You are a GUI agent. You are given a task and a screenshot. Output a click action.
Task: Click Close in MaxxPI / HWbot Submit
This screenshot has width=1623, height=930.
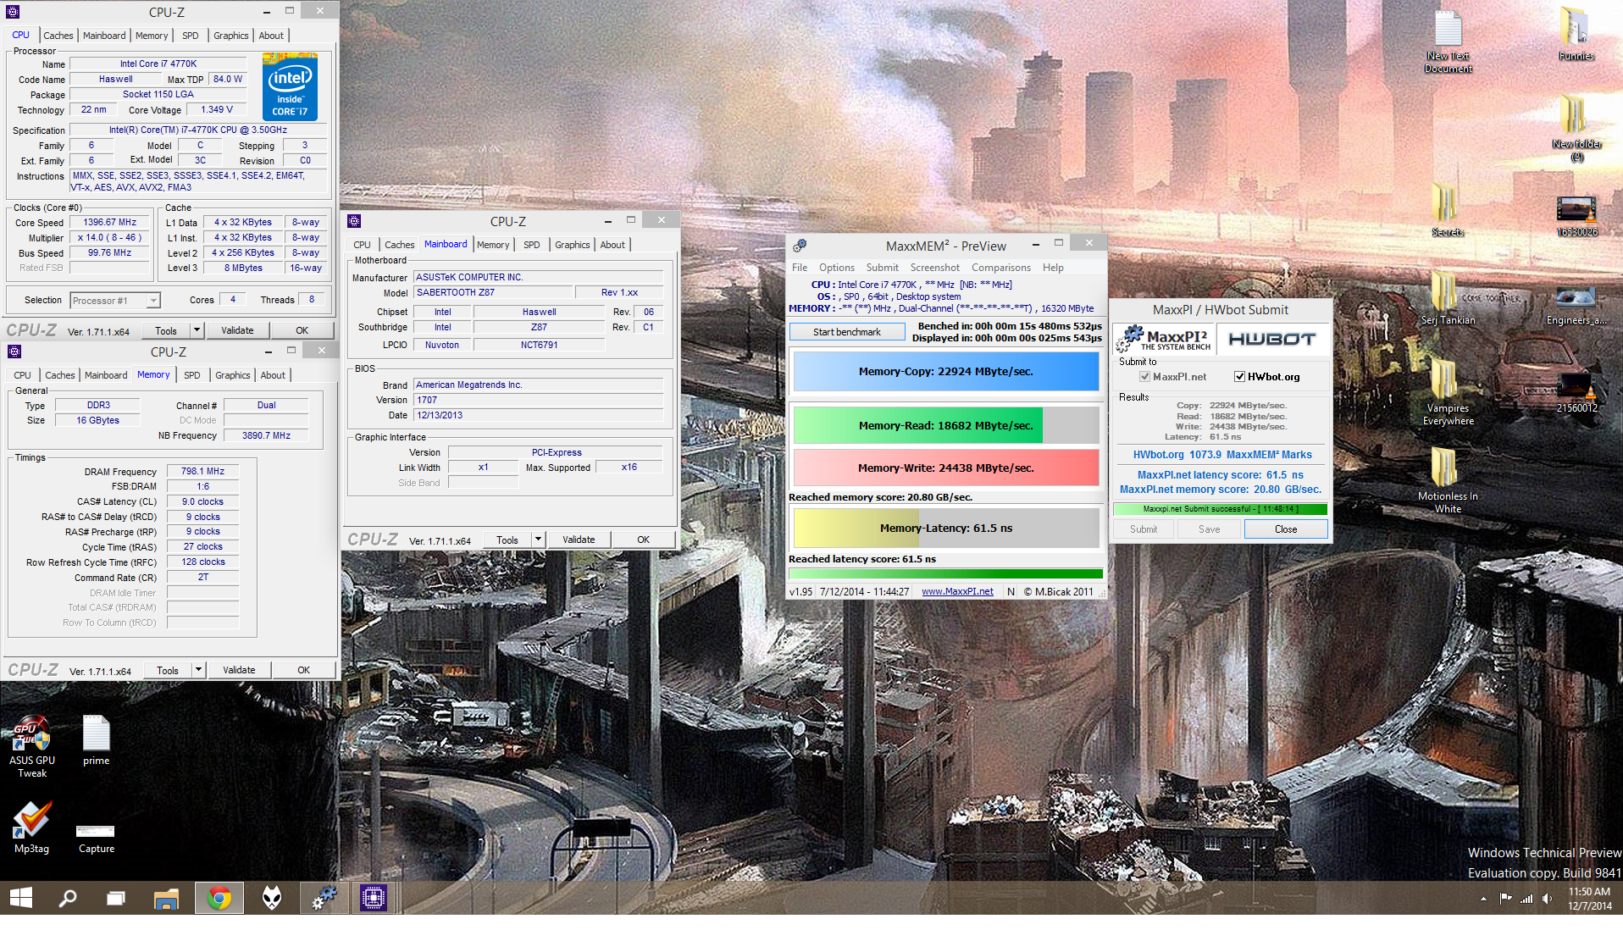click(x=1285, y=529)
